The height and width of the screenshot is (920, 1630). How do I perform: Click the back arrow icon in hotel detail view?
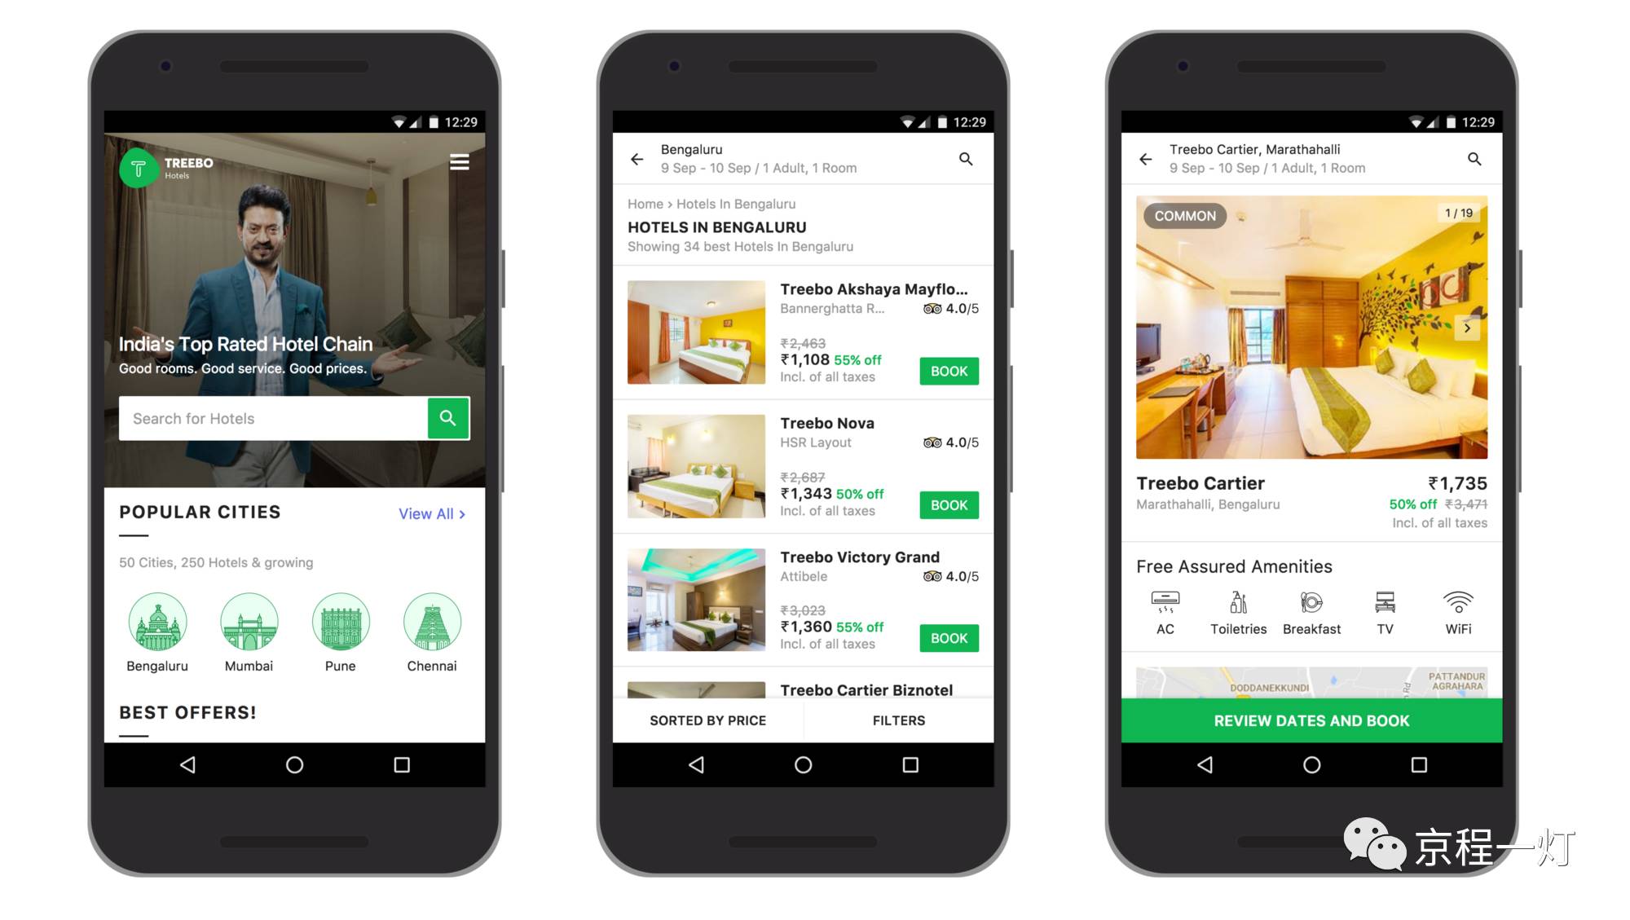click(1148, 159)
